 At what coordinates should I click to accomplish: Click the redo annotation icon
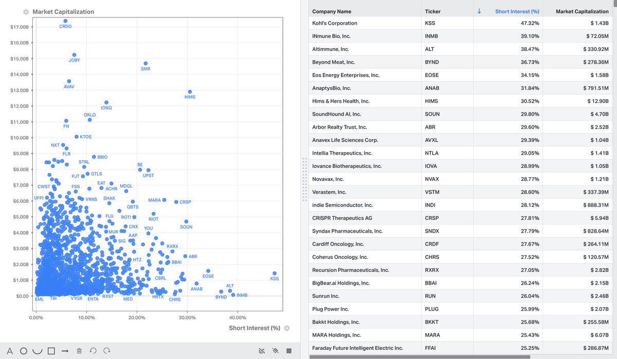click(106, 351)
